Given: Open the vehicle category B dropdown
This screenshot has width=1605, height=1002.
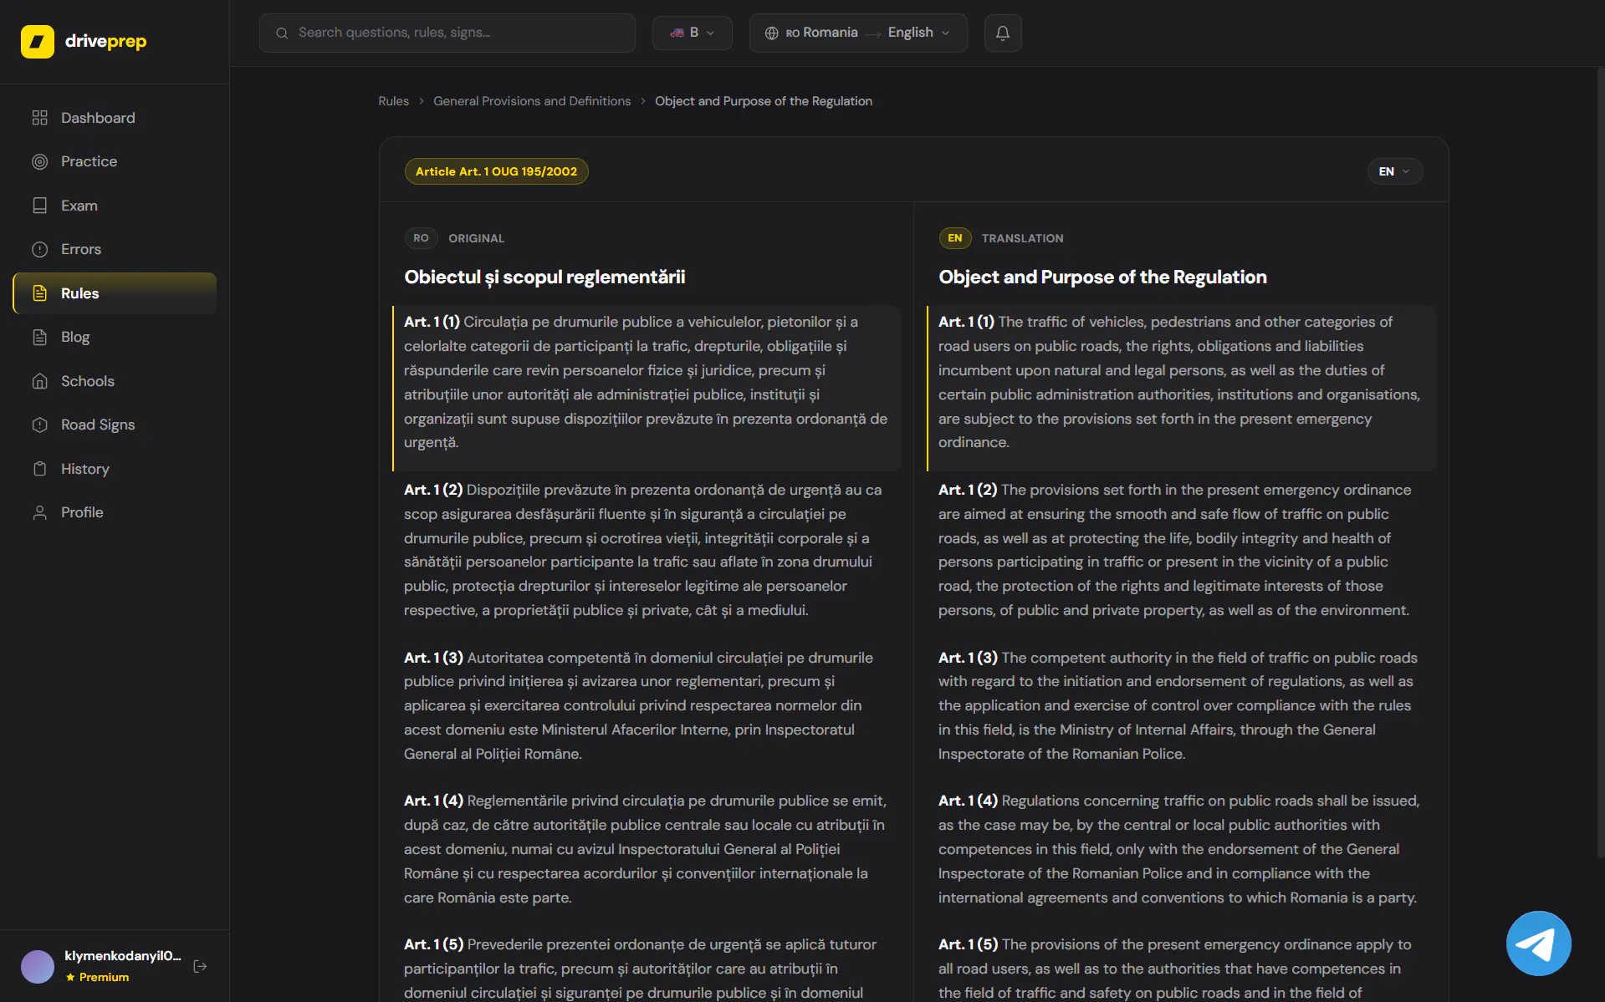Looking at the screenshot, I should 692,33.
